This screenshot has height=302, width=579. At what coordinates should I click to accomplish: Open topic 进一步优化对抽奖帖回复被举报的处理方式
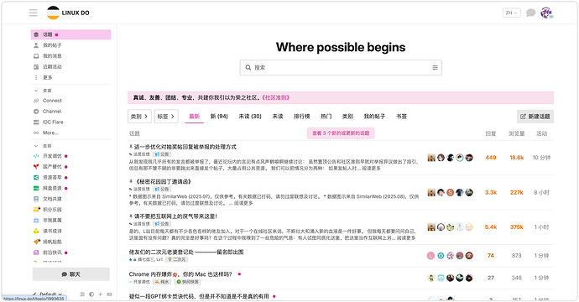[185, 147]
